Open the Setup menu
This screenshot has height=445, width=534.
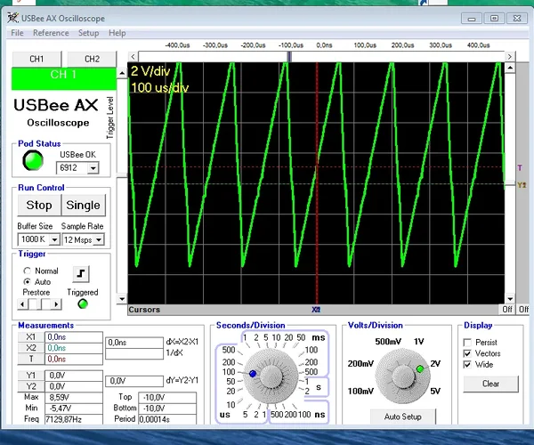[88, 33]
